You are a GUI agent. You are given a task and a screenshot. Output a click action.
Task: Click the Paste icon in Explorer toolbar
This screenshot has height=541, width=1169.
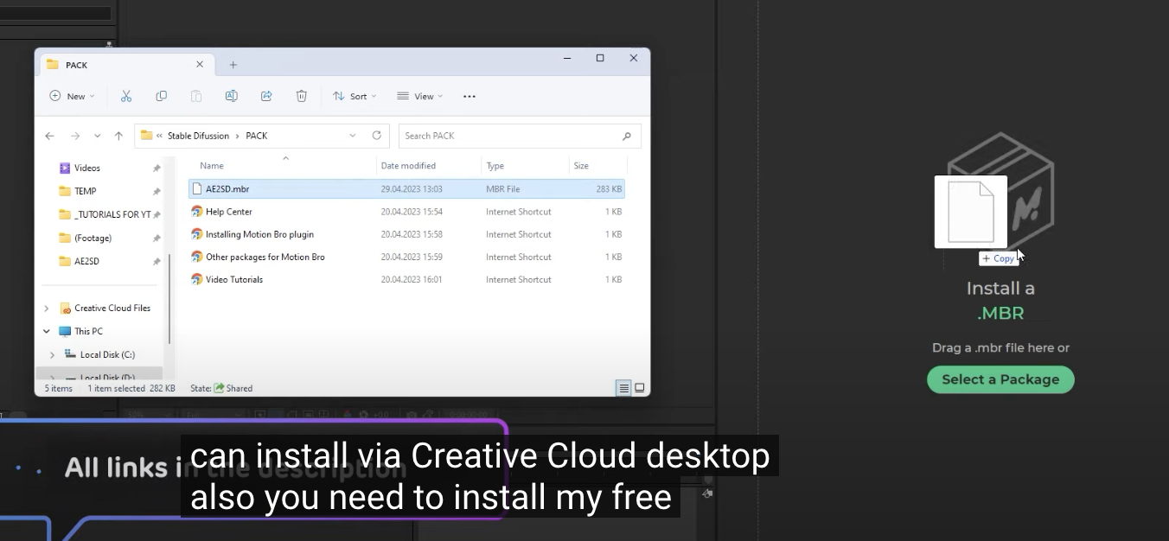tap(196, 96)
